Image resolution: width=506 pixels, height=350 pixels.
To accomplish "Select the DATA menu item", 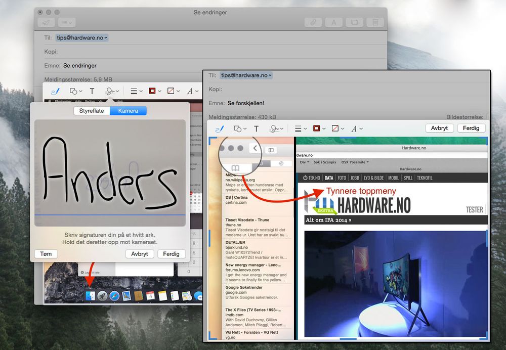I will pyautogui.click(x=329, y=178).
